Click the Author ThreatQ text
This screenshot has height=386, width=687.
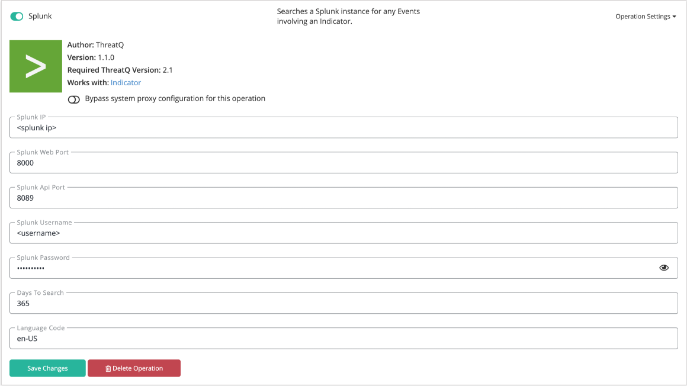point(95,44)
